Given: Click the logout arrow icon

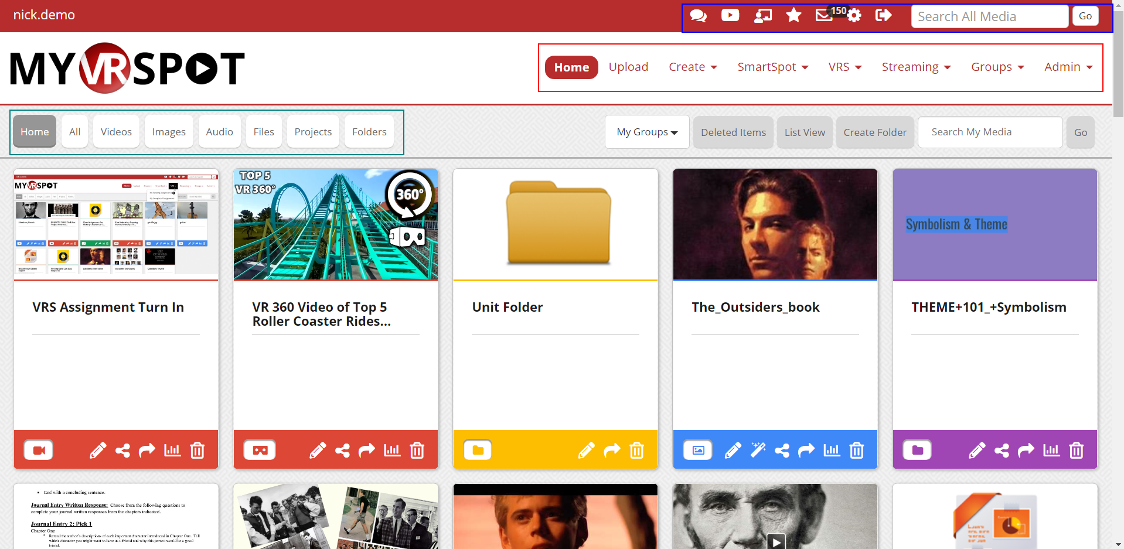Looking at the screenshot, I should (883, 15).
